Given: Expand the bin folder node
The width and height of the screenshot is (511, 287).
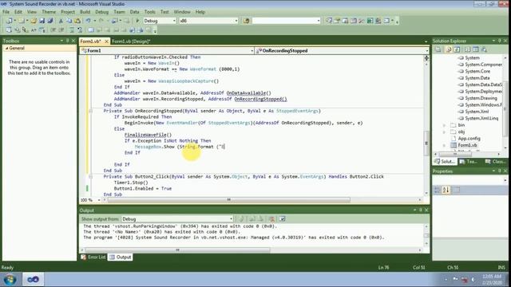Looking at the screenshot, I should 444,125.
